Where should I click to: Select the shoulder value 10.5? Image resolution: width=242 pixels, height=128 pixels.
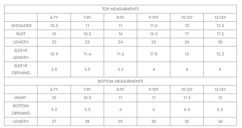pyautogui.click(x=54, y=26)
